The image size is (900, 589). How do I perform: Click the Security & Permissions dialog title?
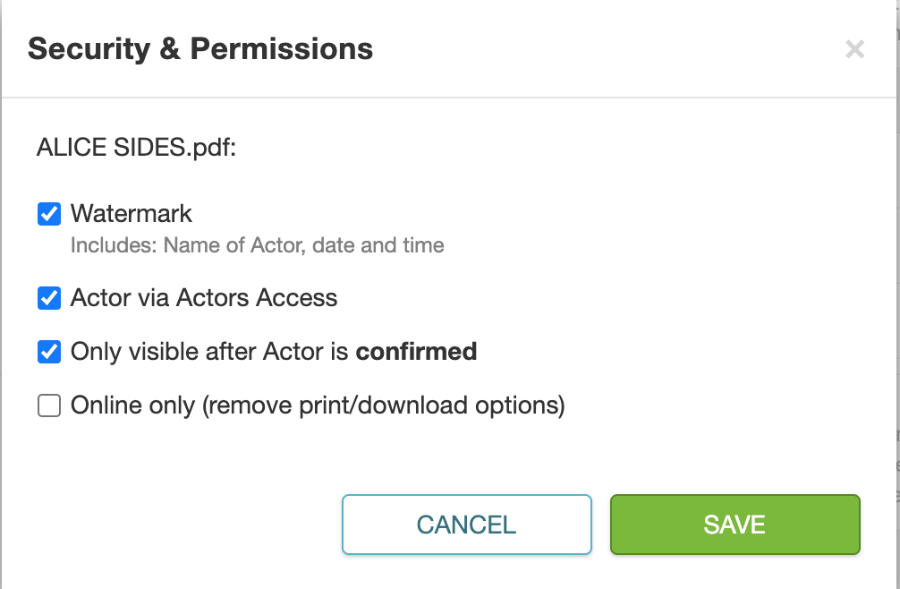[x=201, y=49]
